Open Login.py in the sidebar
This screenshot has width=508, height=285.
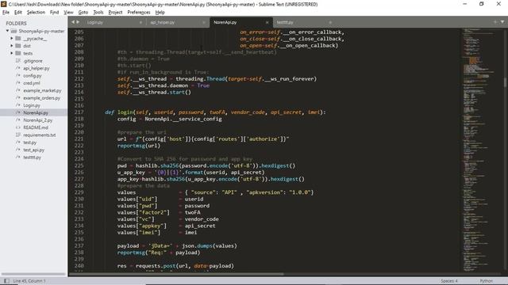tap(32, 105)
